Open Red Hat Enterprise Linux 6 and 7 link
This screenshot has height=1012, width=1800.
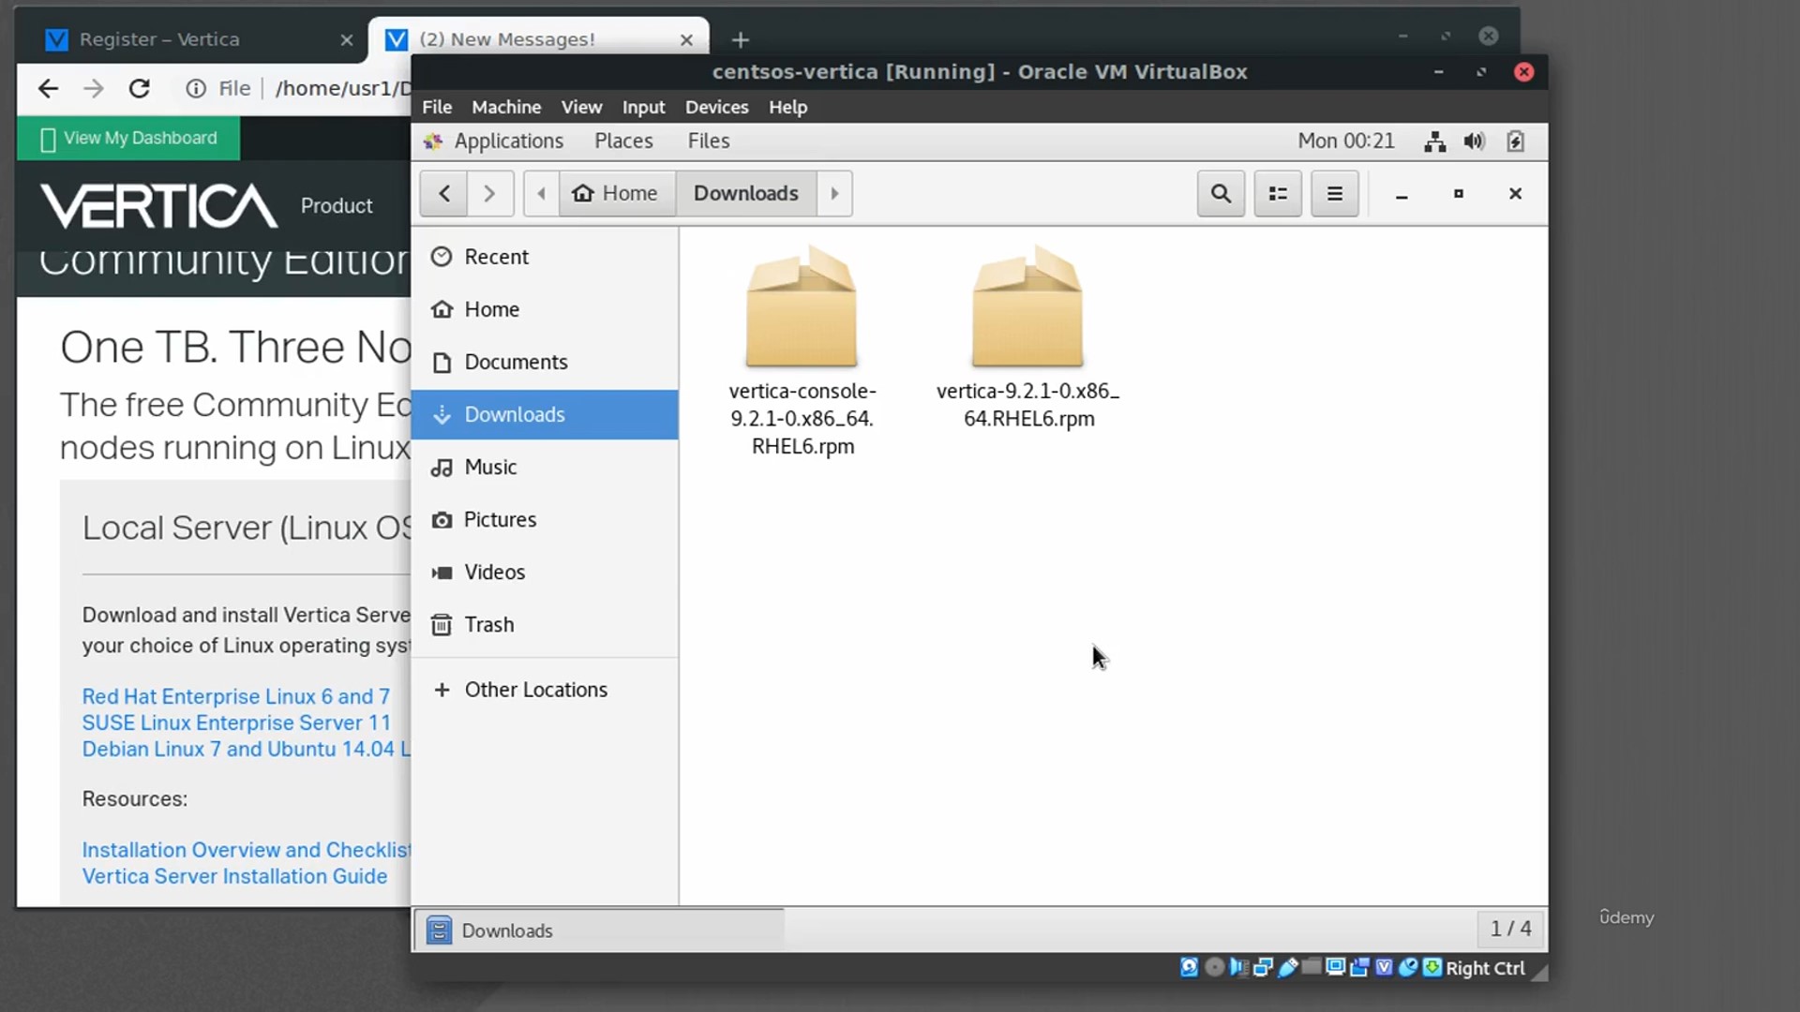(235, 696)
